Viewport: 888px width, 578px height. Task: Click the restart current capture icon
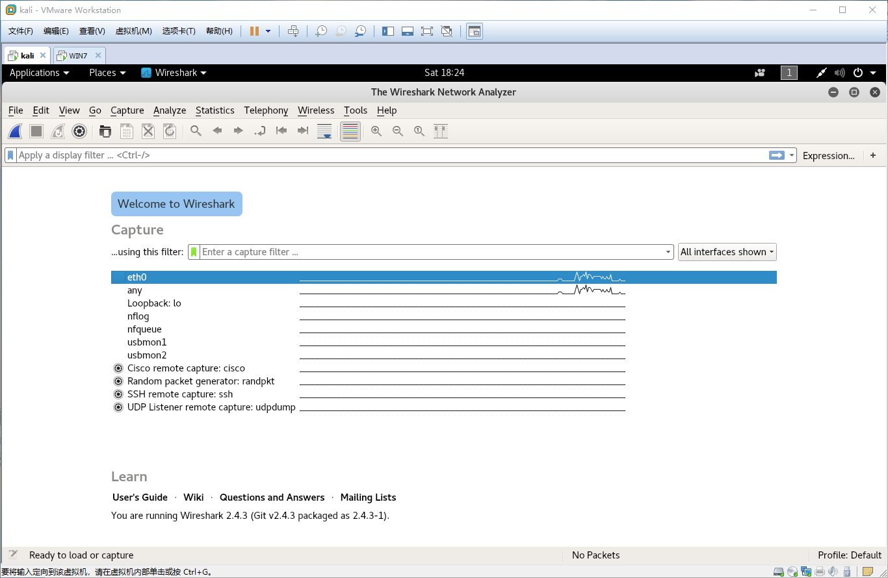click(58, 131)
